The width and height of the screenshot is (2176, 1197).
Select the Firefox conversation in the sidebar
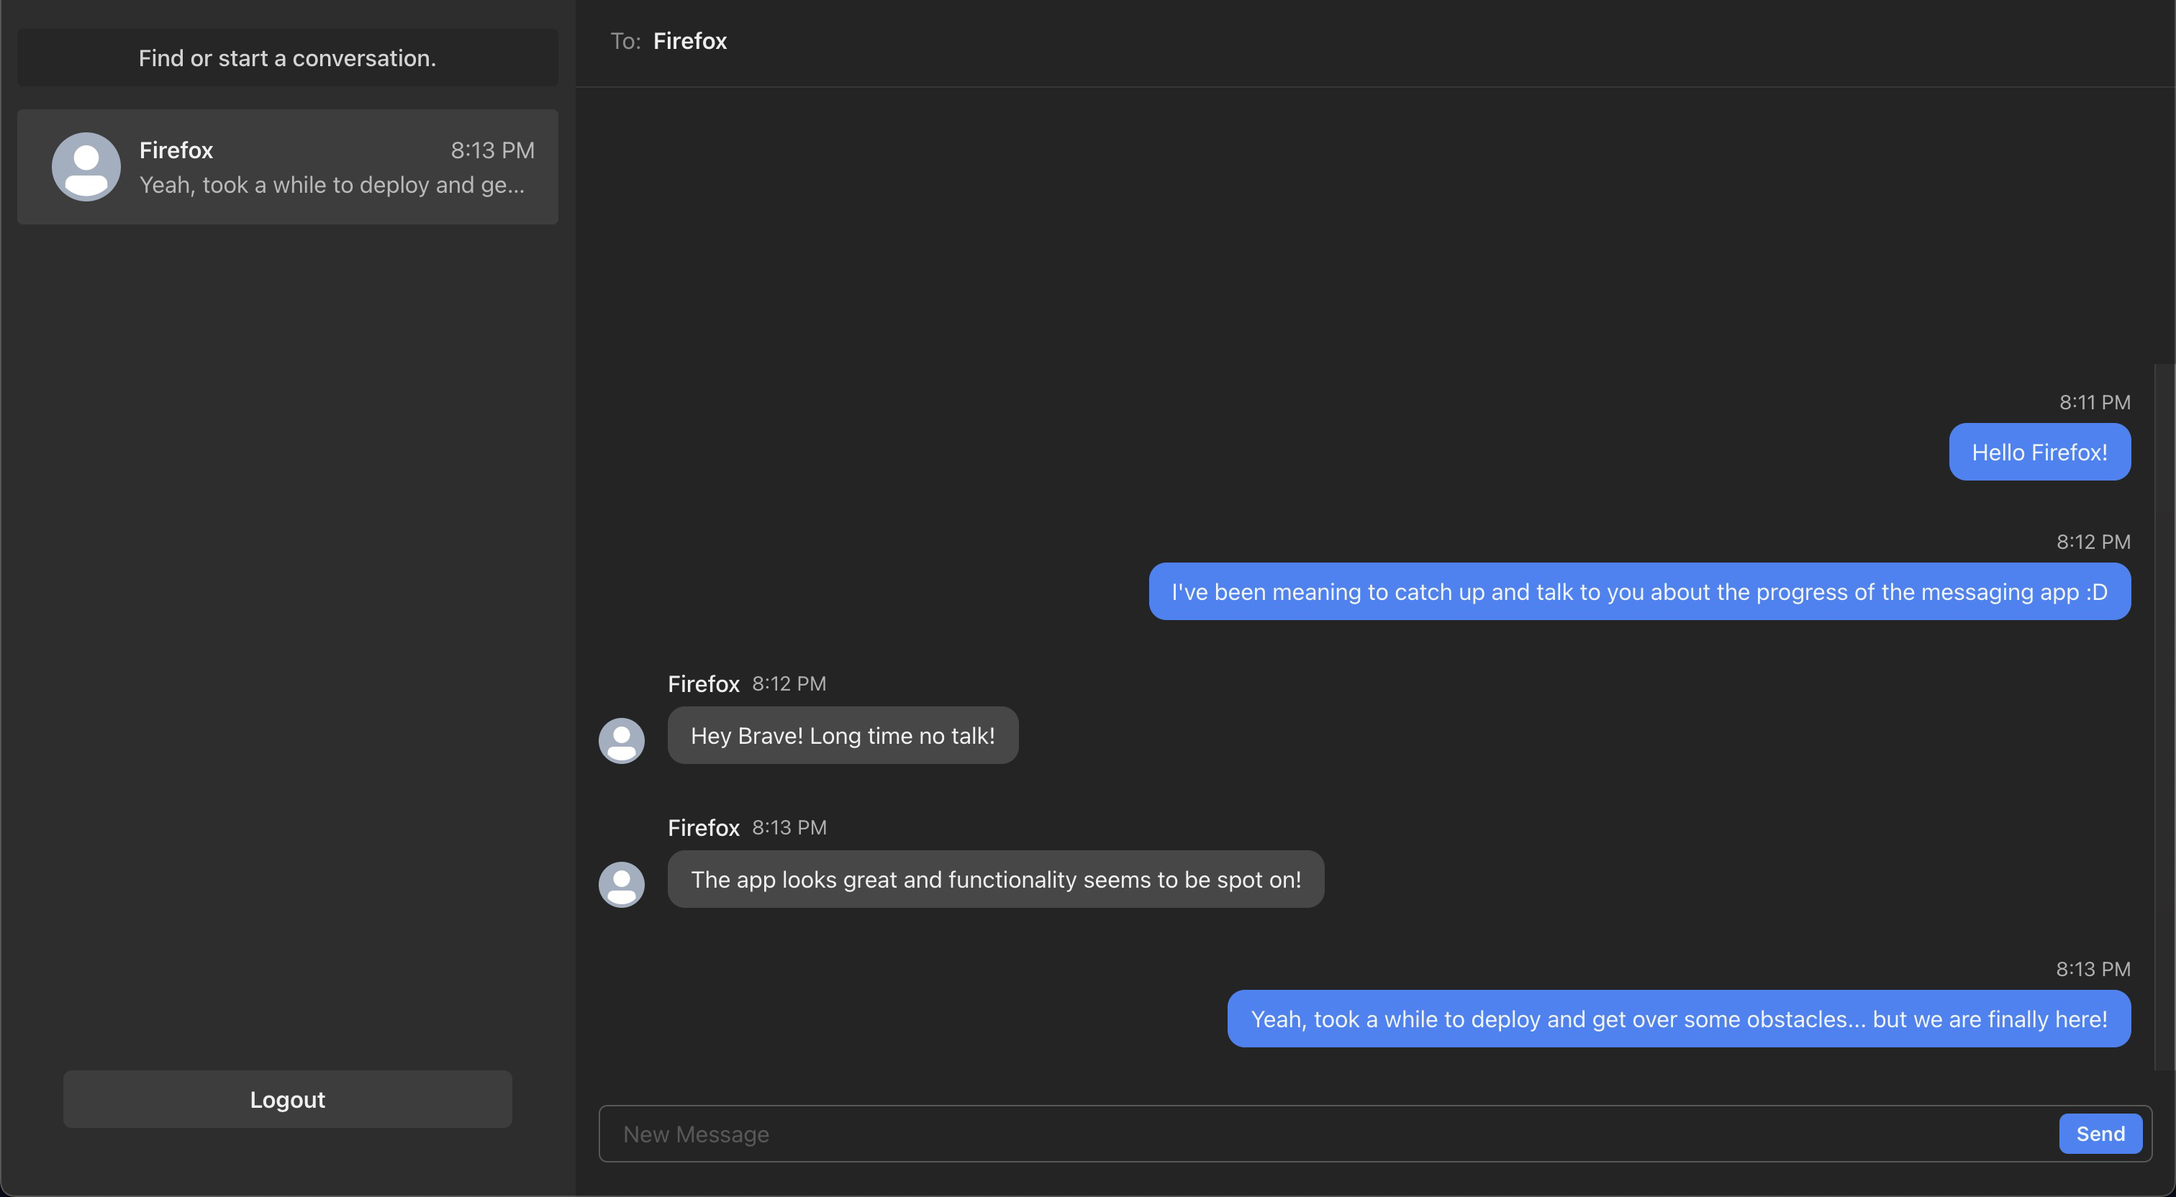tap(287, 166)
